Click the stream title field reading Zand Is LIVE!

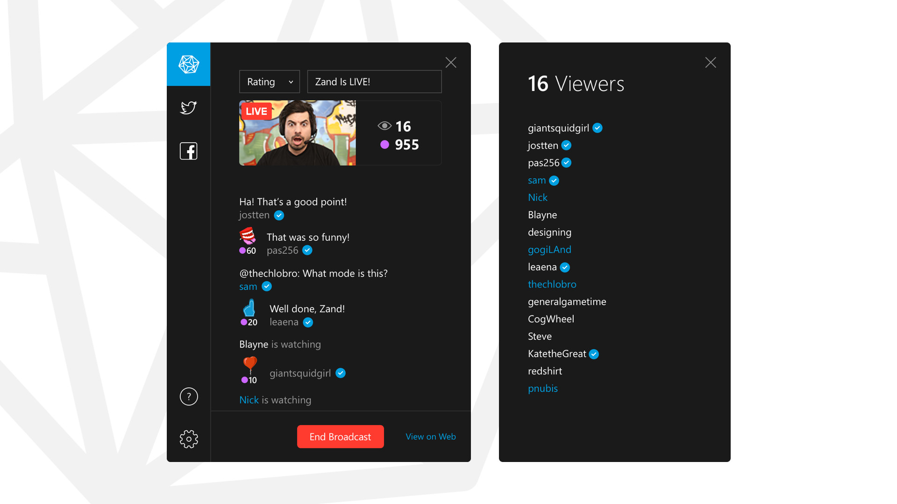click(374, 81)
